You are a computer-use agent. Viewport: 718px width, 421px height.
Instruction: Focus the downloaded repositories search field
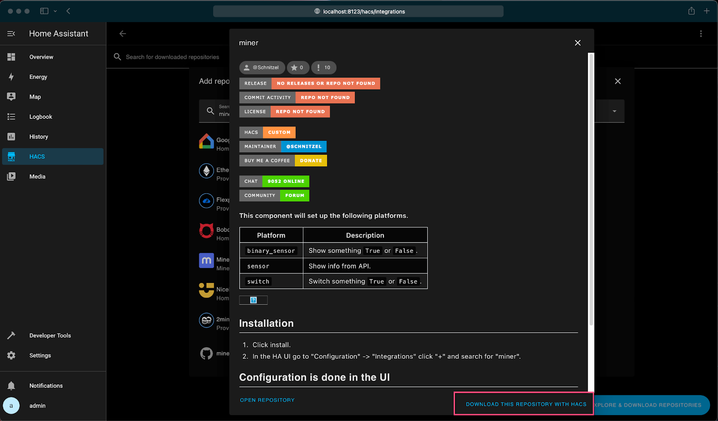tap(172, 57)
